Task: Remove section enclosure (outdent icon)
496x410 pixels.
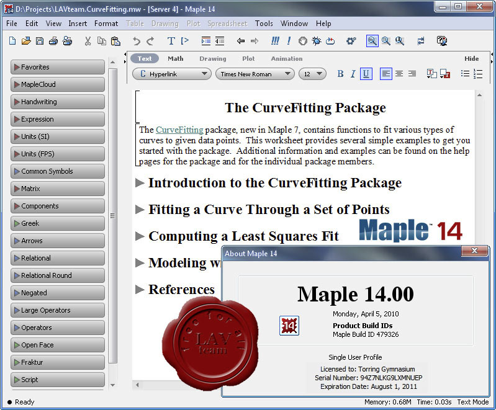Action: click(x=220, y=41)
